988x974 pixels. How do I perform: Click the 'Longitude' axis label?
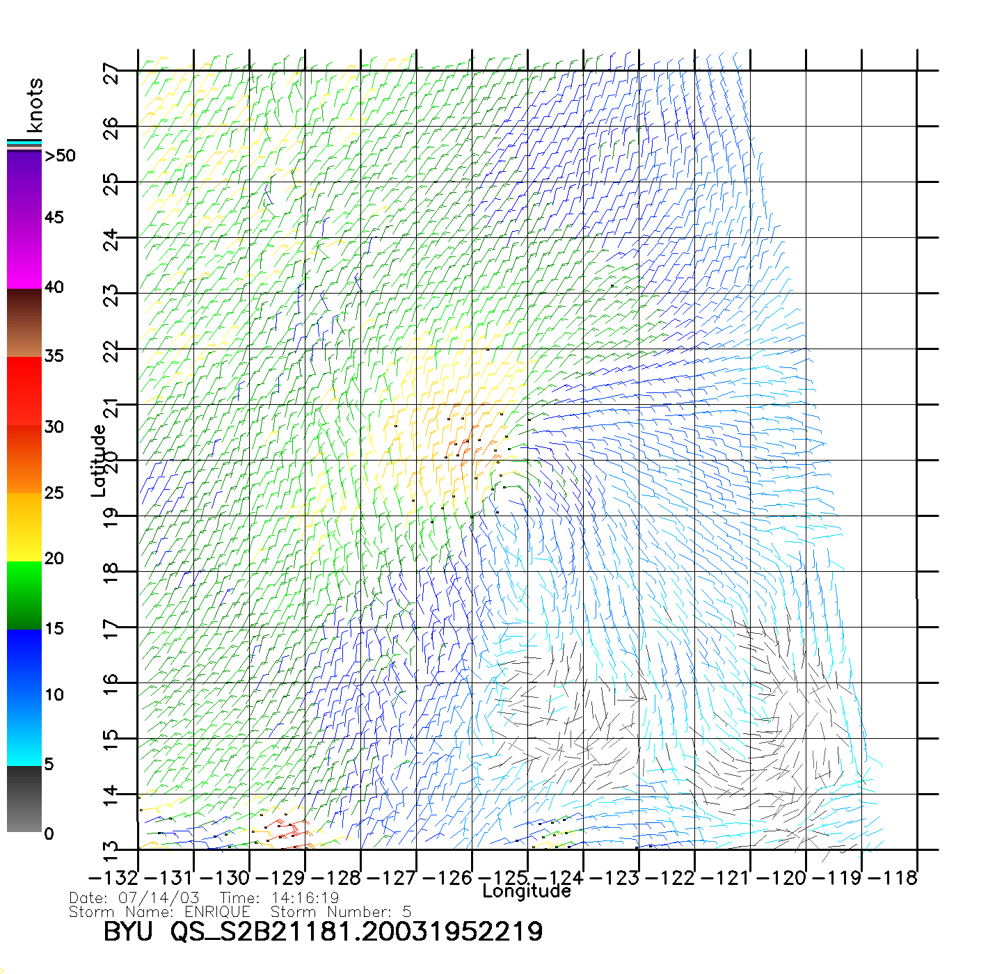coord(527,891)
